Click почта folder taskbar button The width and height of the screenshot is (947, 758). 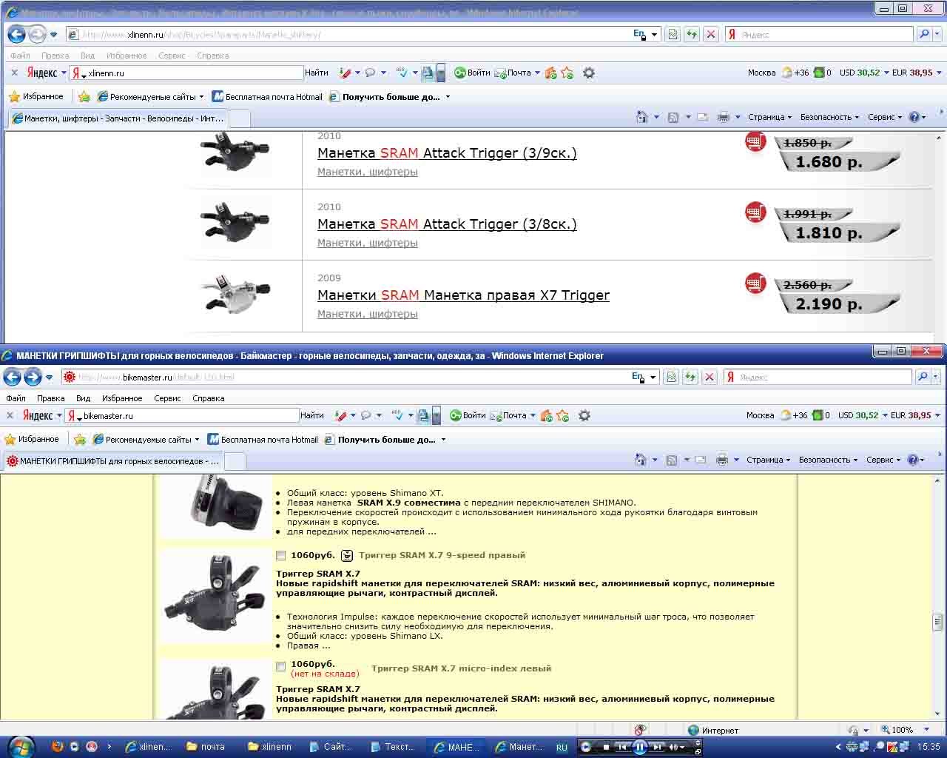coord(206,747)
